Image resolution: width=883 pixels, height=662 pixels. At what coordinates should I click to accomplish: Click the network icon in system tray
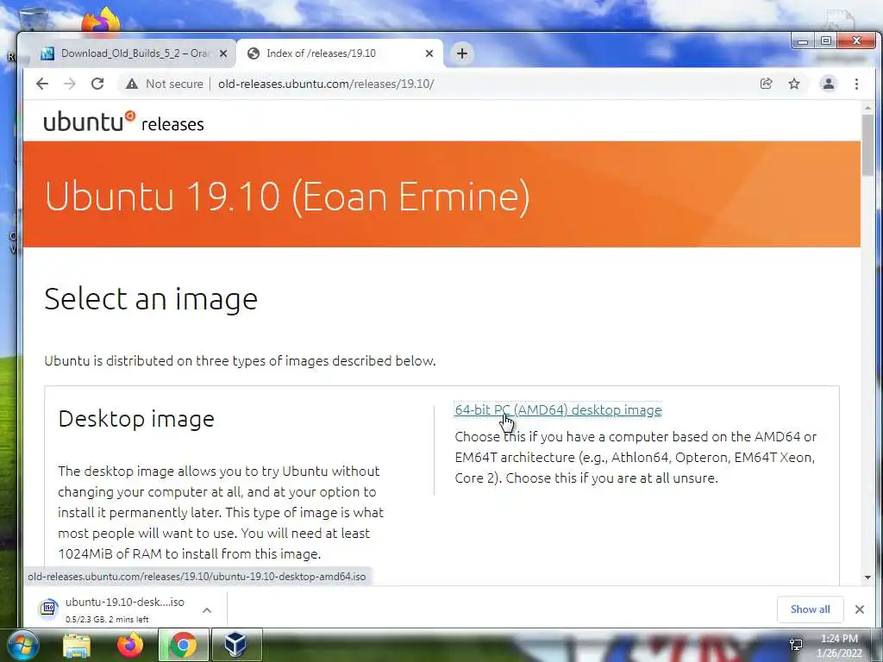pos(796,645)
